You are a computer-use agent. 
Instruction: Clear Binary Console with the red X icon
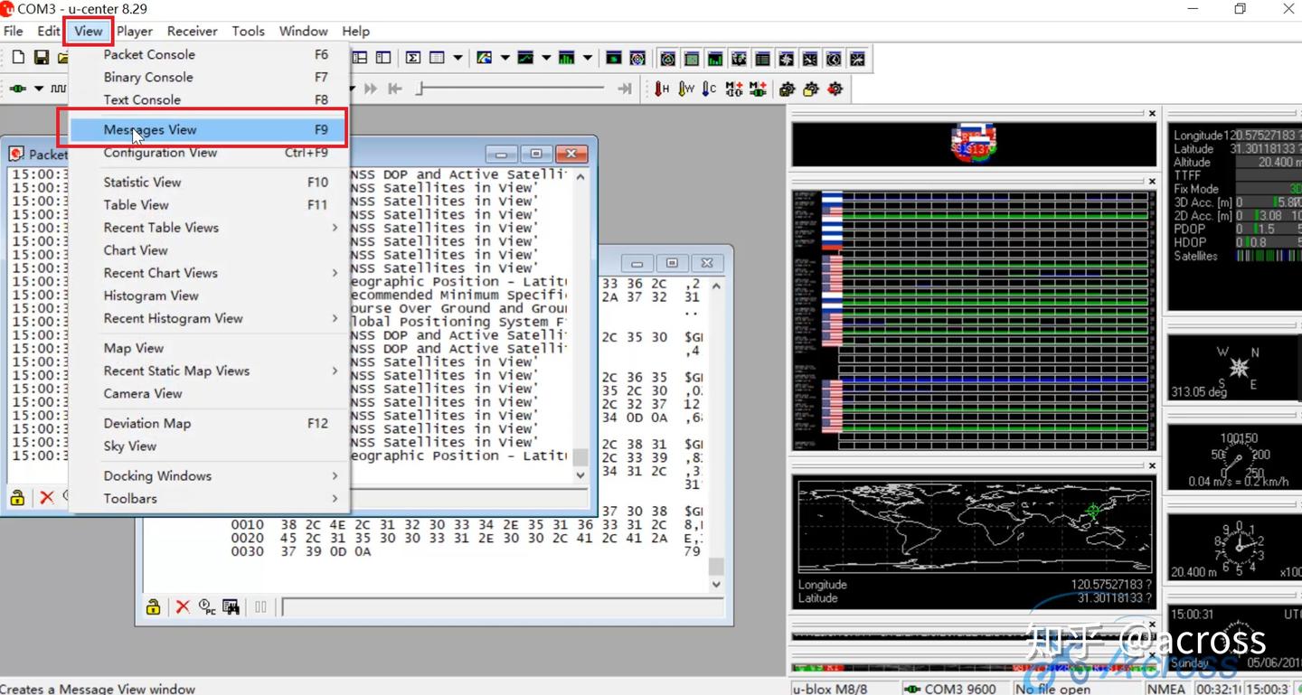pos(183,606)
